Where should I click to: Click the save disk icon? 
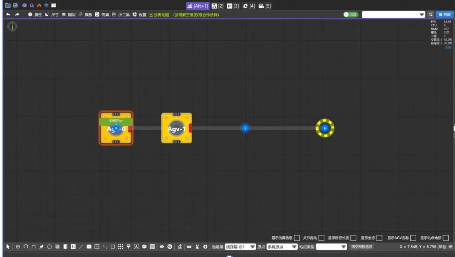pyautogui.click(x=15, y=5)
